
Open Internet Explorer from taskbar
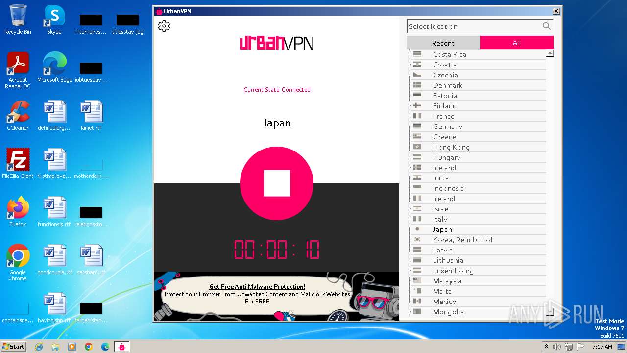pos(39,347)
